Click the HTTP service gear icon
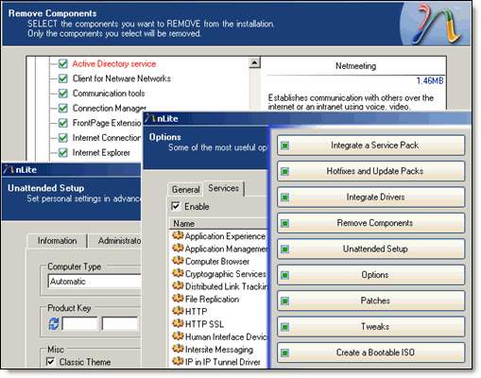This screenshot has height=378, width=481. 178,311
